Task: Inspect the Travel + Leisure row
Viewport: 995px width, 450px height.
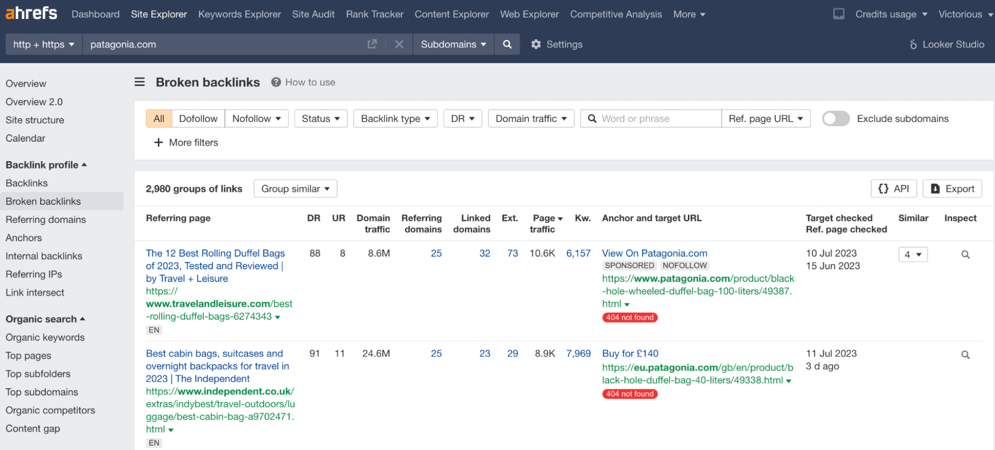Action: click(965, 255)
